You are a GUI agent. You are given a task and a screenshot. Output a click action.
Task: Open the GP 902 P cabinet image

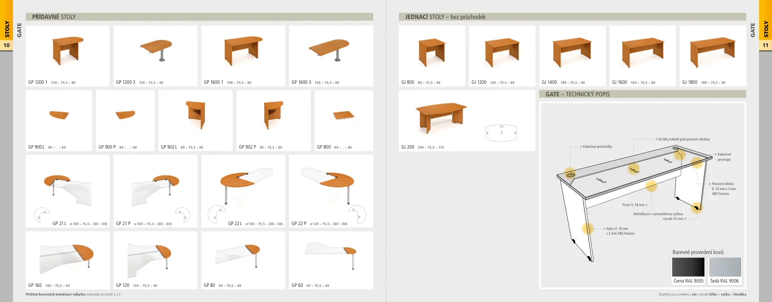click(273, 115)
